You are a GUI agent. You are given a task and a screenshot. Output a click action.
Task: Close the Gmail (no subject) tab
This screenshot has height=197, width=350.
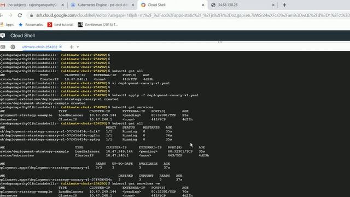click(x=62, y=5)
